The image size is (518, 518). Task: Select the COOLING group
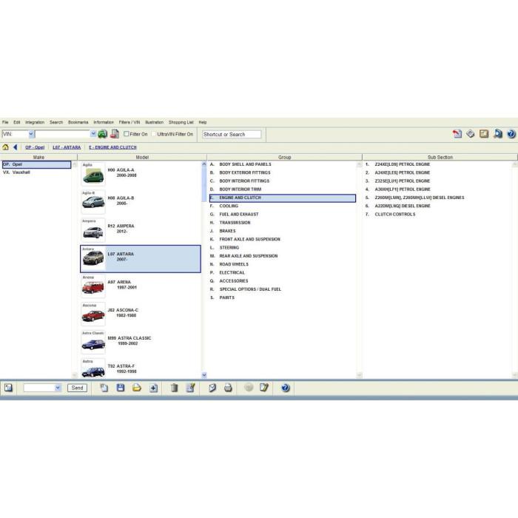229,206
